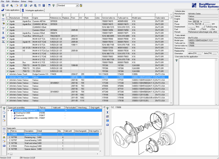
Task: Click the scroll-up arrow of applications table
Action: 171,14
